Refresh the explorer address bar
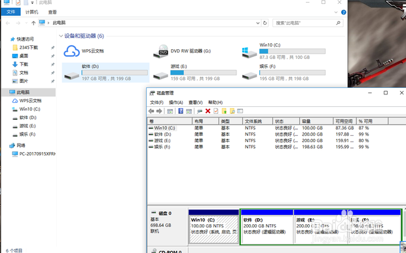 click(x=265, y=23)
